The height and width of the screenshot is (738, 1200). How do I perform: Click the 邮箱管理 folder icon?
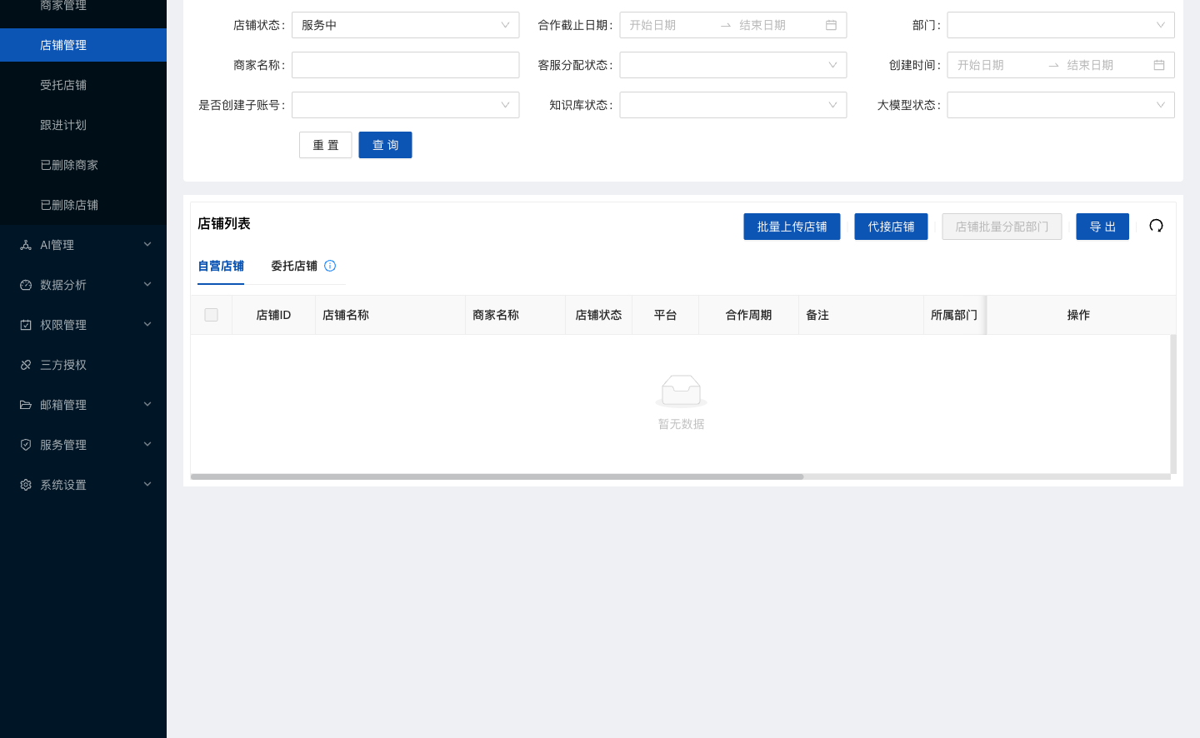click(x=26, y=405)
